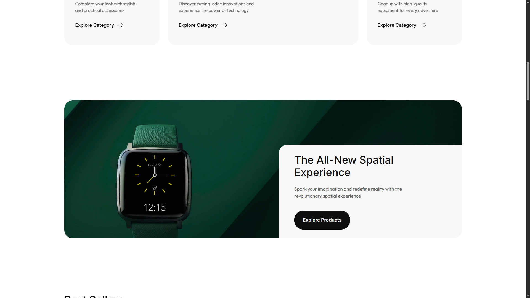
Task: Click the stylish and practical accessories text
Action: [x=105, y=7]
